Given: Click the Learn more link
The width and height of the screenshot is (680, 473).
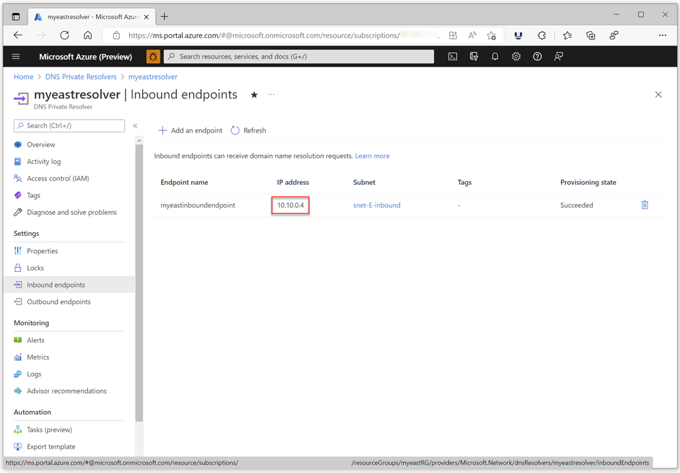Looking at the screenshot, I should [372, 156].
